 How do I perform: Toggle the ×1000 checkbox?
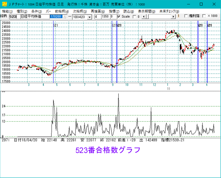(204, 16)
